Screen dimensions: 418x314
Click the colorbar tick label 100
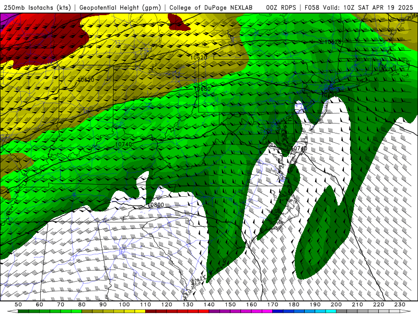tap(124, 305)
